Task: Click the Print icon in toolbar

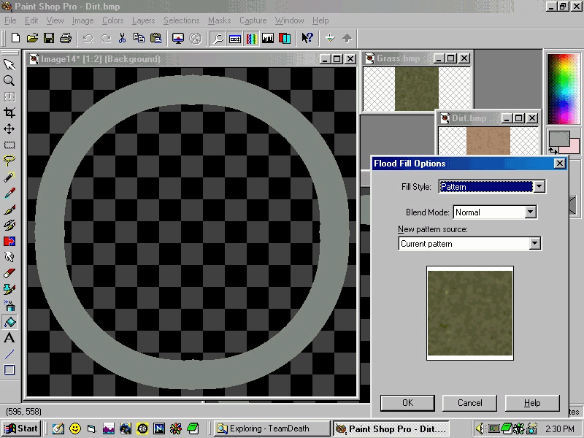Action: (66, 38)
